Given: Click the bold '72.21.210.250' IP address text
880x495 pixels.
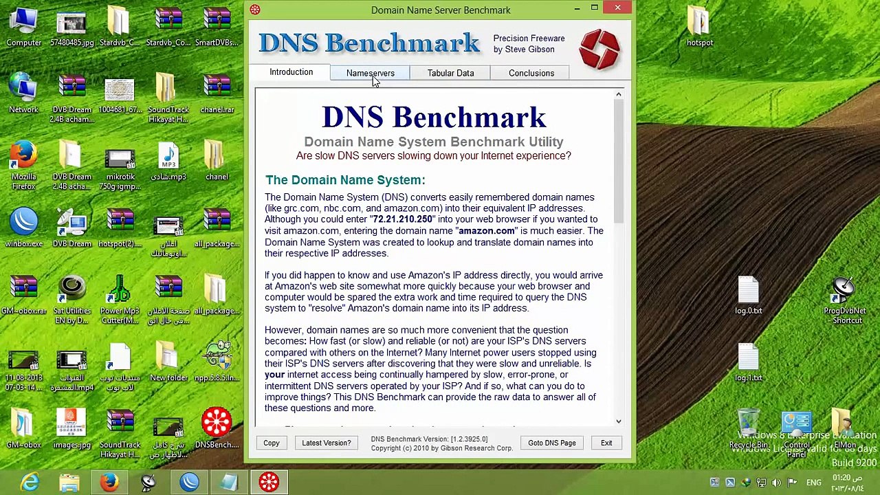Looking at the screenshot, I should 403,219.
